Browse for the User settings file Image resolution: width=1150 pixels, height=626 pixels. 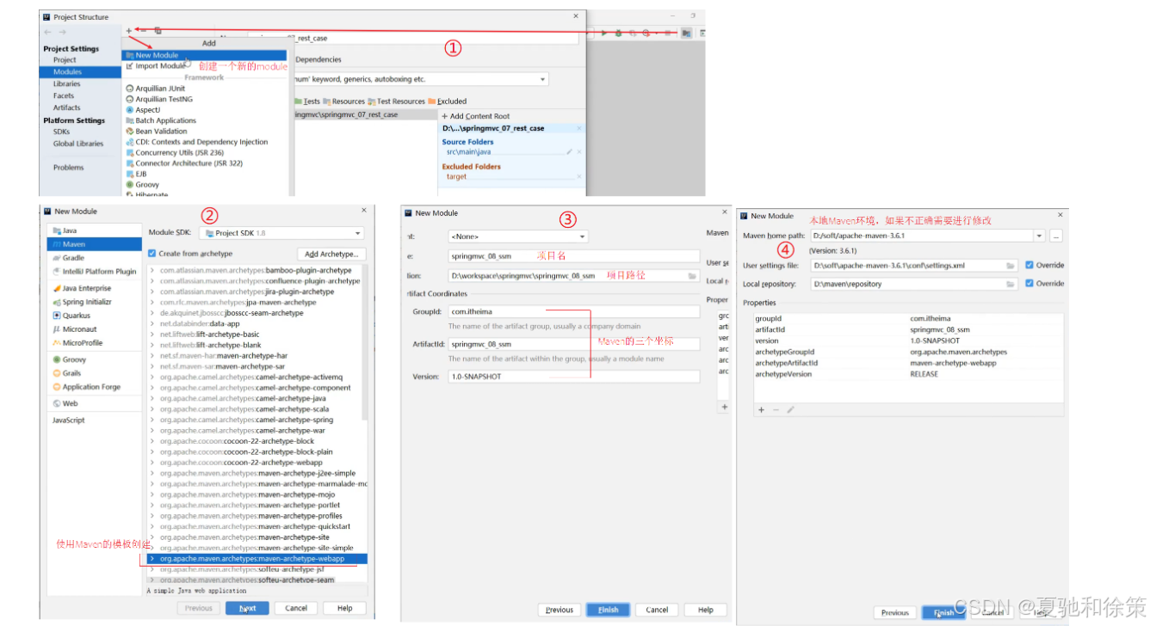point(1011,266)
